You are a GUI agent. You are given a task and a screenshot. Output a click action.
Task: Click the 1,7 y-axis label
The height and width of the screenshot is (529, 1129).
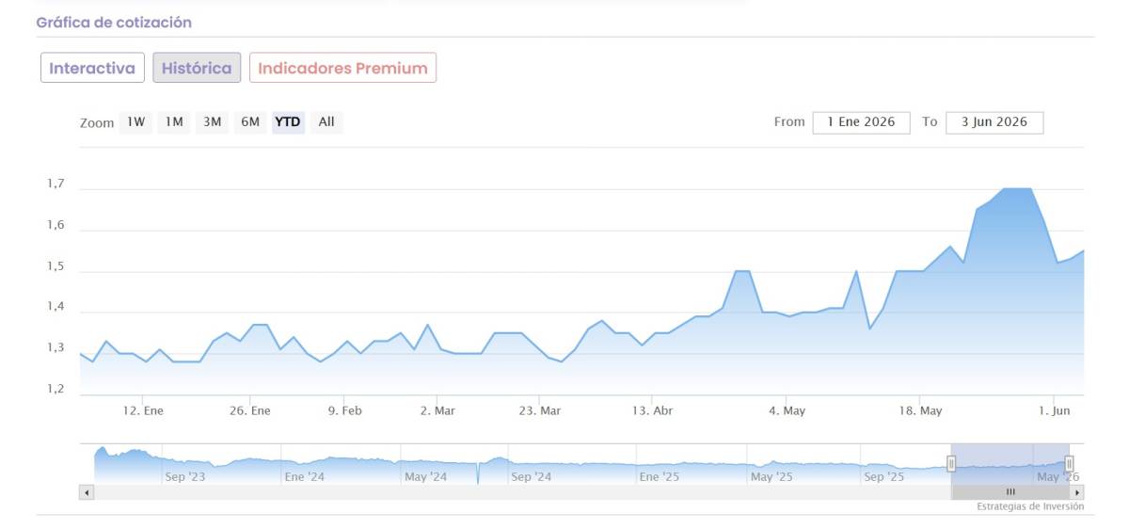pos(56,184)
